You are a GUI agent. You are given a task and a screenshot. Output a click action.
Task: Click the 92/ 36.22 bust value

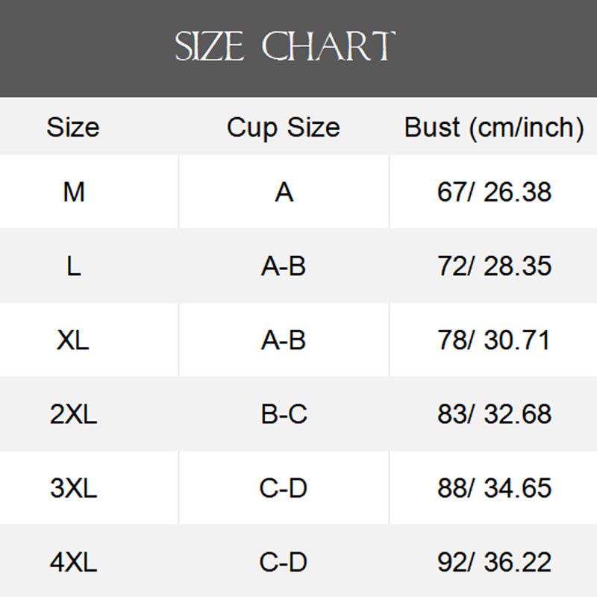point(494,562)
